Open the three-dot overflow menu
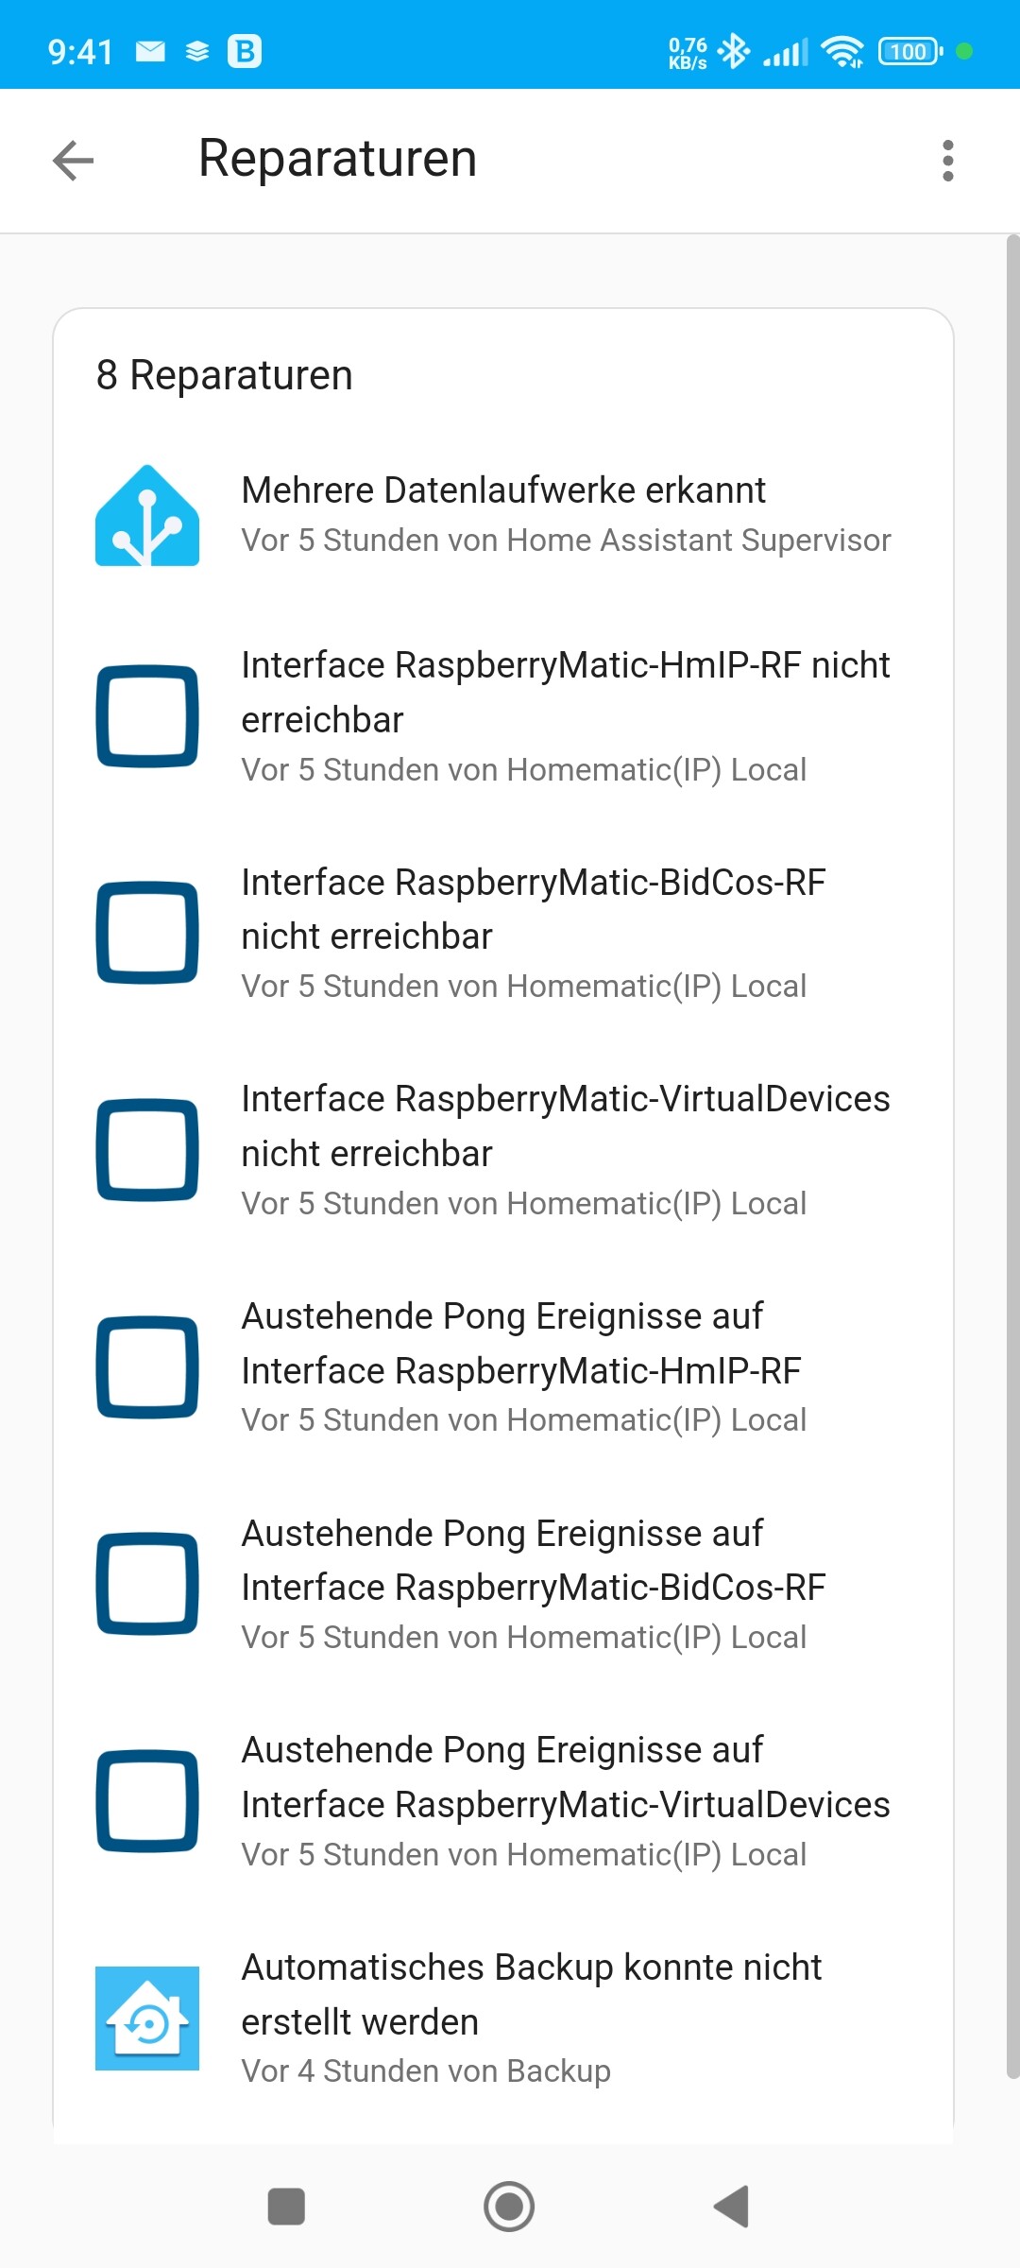1020x2268 pixels. pos(948,161)
